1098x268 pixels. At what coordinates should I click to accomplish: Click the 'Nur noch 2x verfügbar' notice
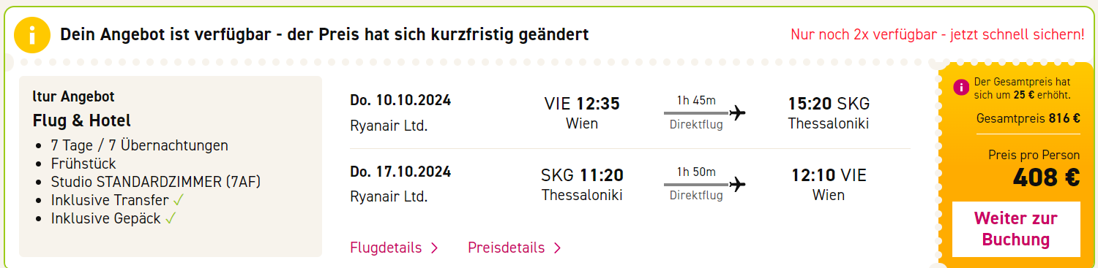pyautogui.click(x=938, y=34)
